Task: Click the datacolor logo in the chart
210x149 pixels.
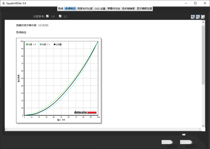Action: pyautogui.click(x=85, y=112)
